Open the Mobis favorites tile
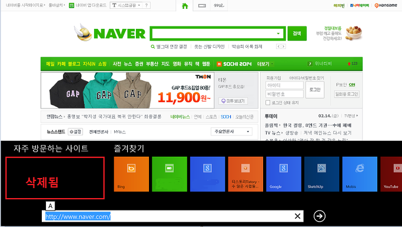Viewport: 402px width, 227px height. [x=360, y=174]
